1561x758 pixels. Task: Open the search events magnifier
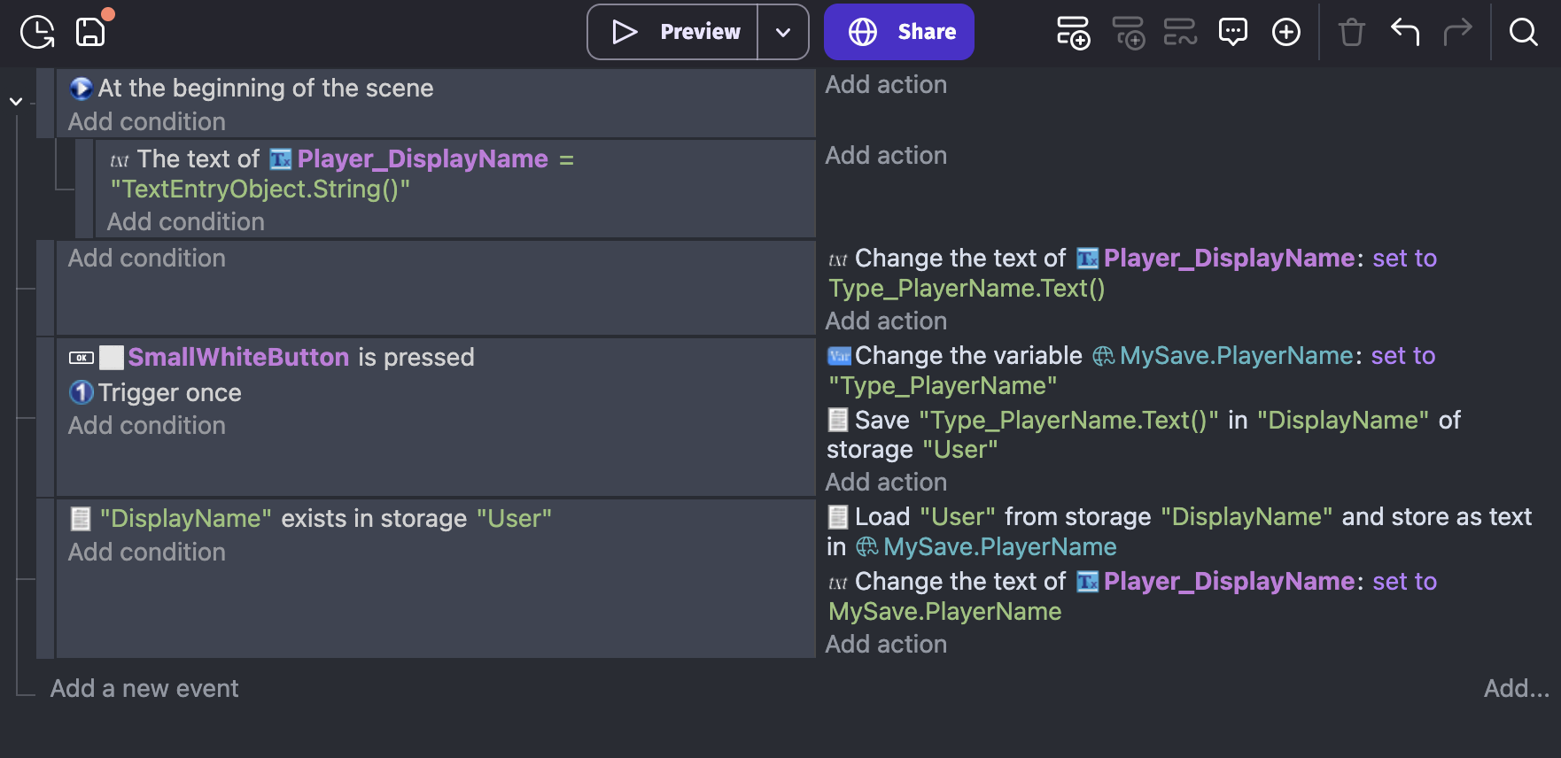(1523, 33)
